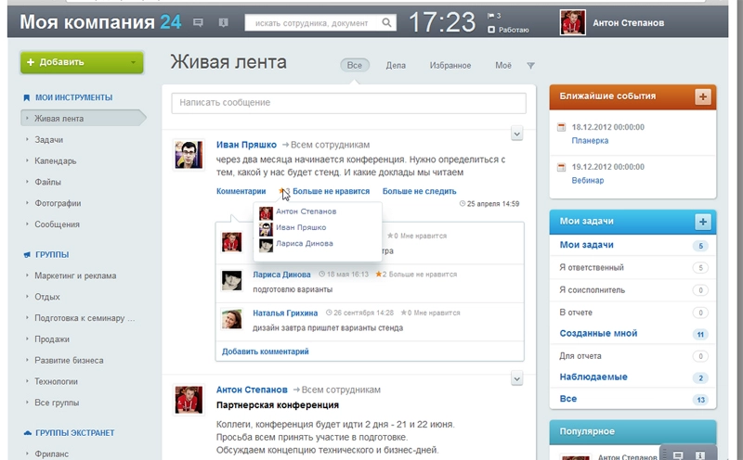Click the Написать сообщение message box
Image resolution: width=743 pixels, height=460 pixels.
349,103
